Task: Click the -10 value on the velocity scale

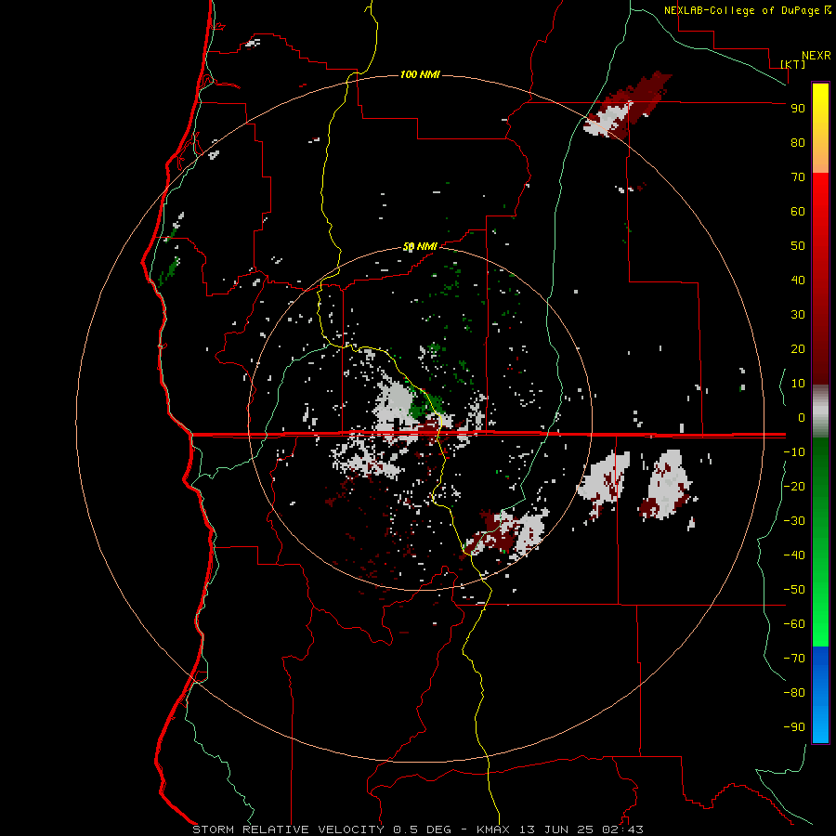Action: (x=794, y=452)
